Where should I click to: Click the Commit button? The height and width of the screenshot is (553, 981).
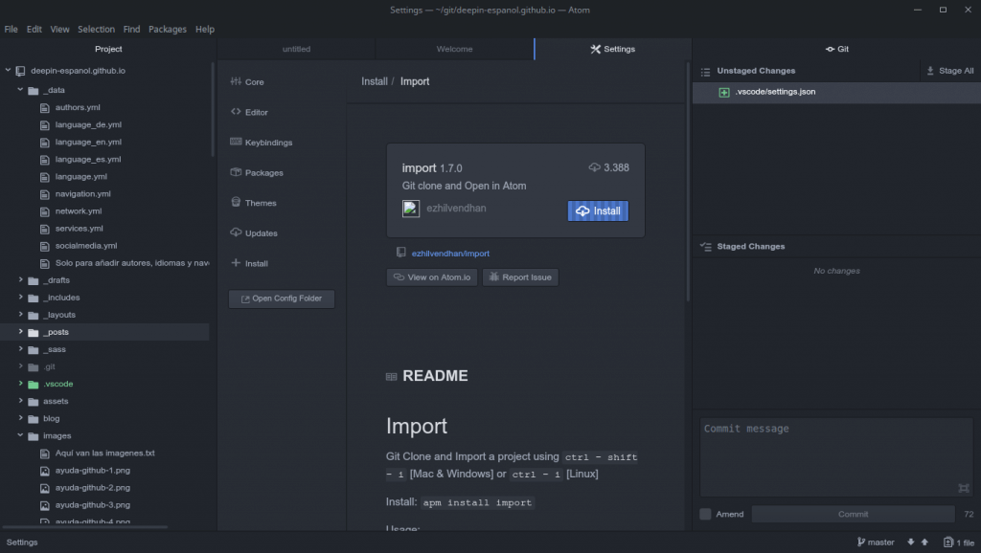pyautogui.click(x=853, y=514)
